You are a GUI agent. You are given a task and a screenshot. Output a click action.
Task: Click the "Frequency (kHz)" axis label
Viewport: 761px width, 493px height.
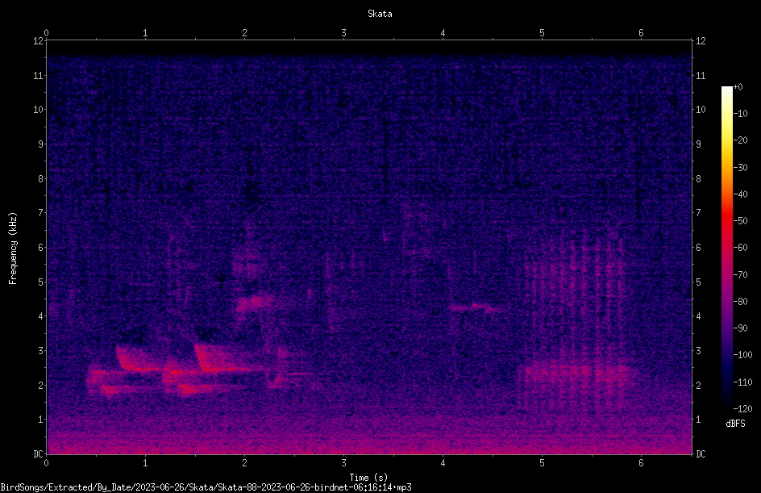click(13, 249)
